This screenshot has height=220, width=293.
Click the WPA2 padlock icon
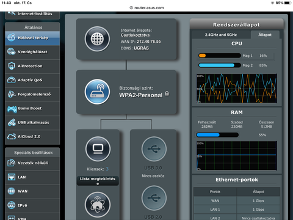pyautogui.click(x=167, y=94)
